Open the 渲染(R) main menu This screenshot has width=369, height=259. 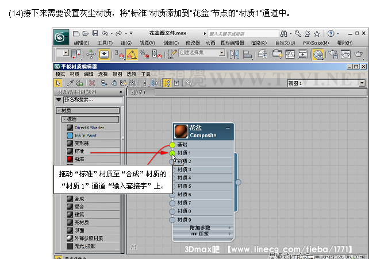pos(259,42)
